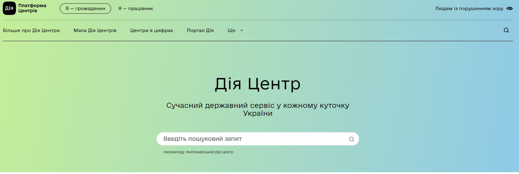Open 'Більше про Дія Центри' menu item
Screen dimensions: 519x174
click(31, 30)
